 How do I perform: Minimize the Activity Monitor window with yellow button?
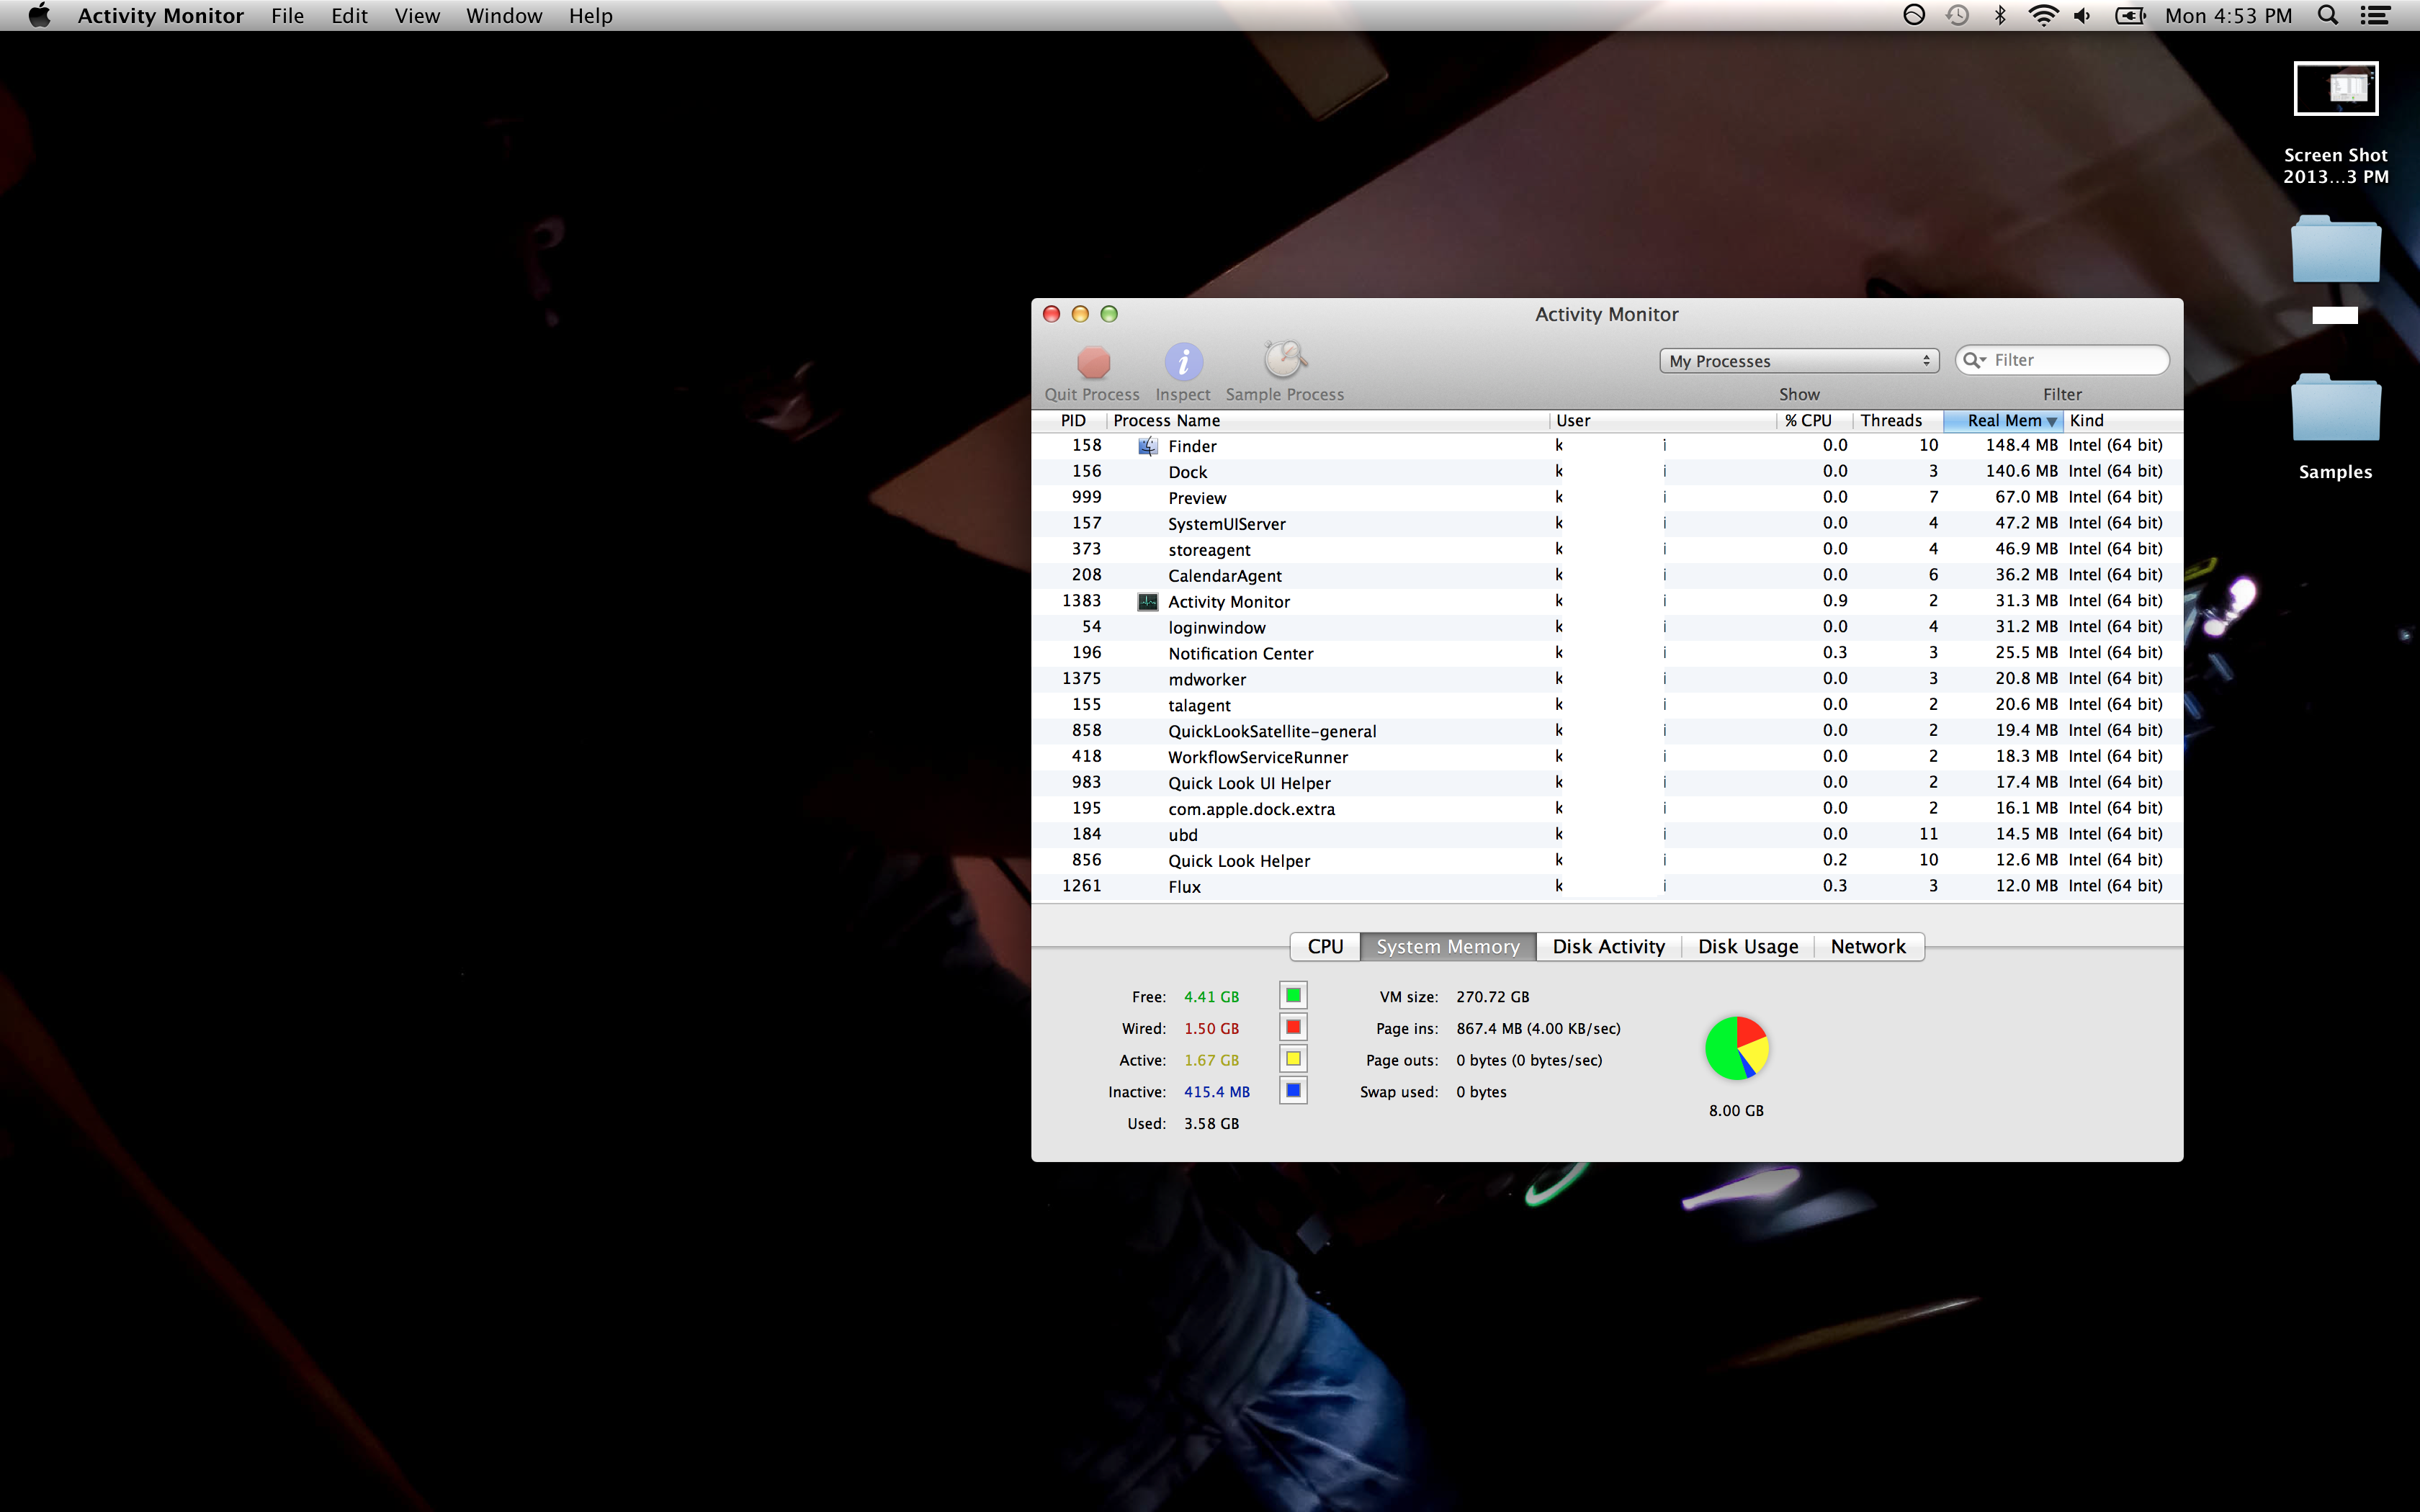(1080, 314)
